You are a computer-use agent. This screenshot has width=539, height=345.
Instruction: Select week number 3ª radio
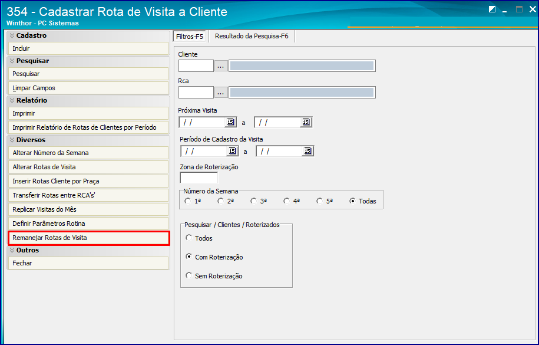coord(254,201)
